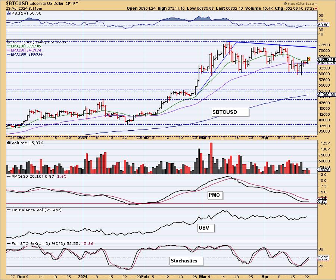This screenshot has height=280, width=336.
Task: Click the EMA(20) 65997.05 legend entry
Action: point(24,46)
